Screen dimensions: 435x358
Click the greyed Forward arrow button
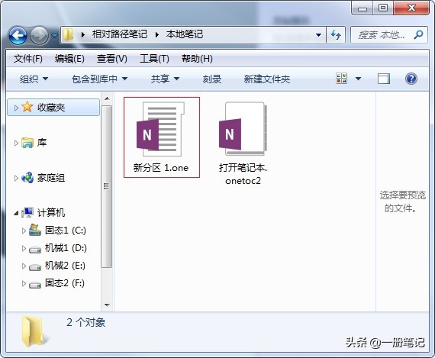click(39, 35)
